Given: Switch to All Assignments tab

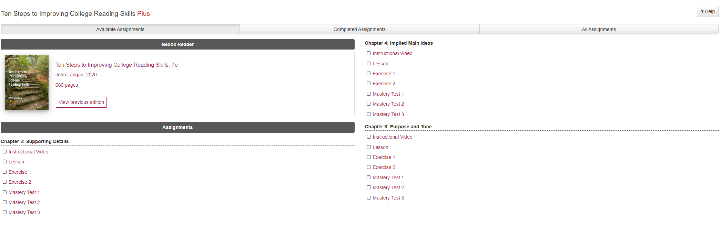Looking at the screenshot, I should click(599, 29).
